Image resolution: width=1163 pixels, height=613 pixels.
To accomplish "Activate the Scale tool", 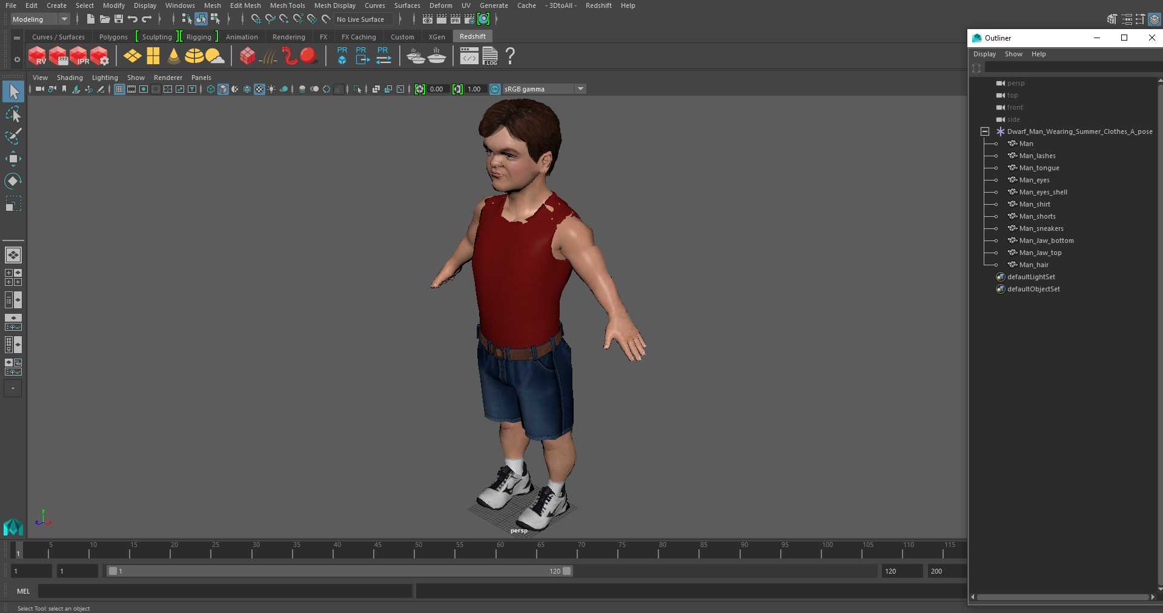I will tap(13, 204).
